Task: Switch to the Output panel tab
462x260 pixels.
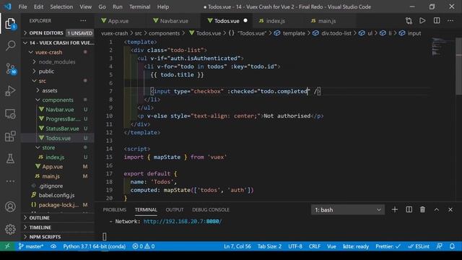Action: tap(175, 209)
